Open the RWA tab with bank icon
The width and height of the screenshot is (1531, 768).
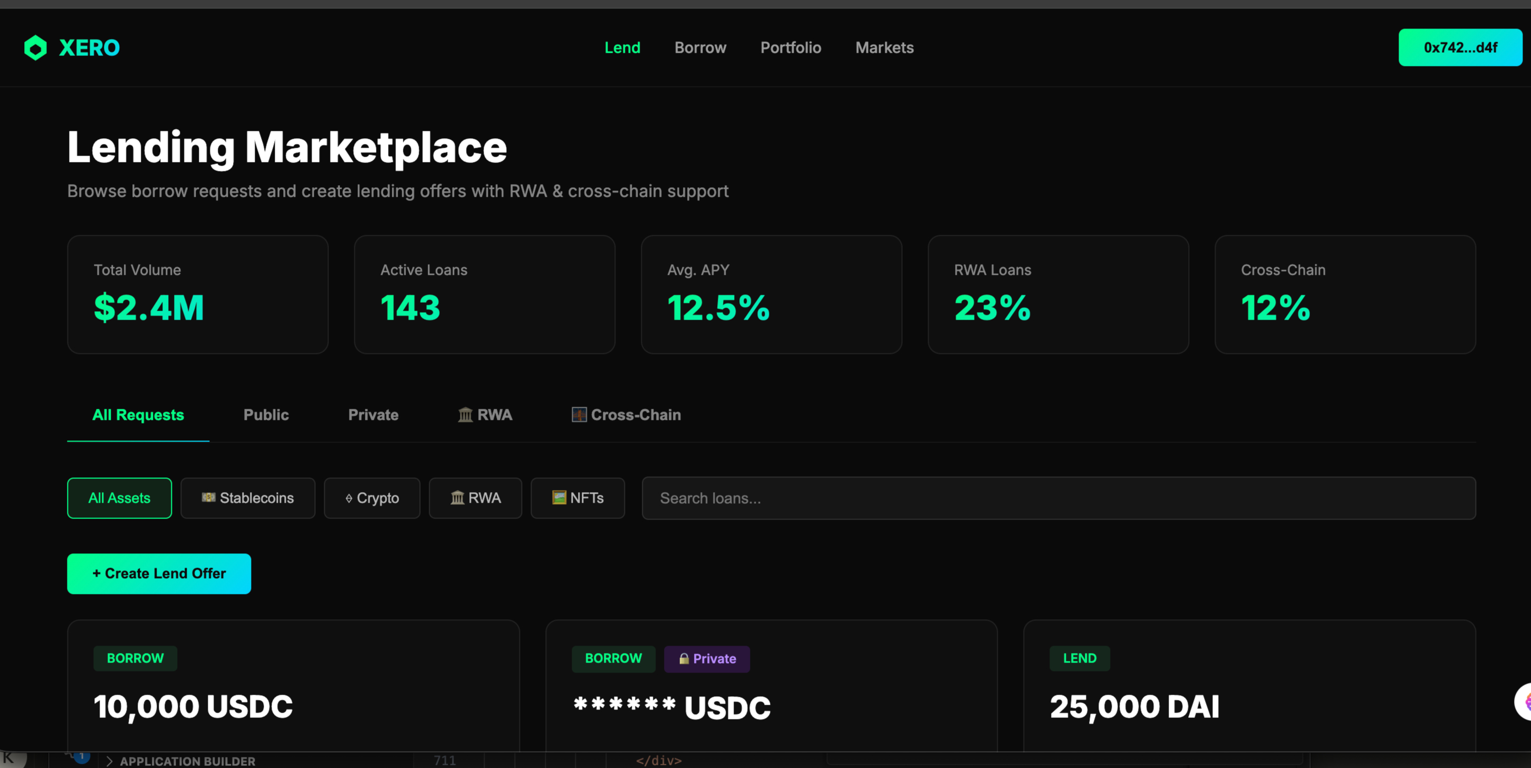point(484,415)
